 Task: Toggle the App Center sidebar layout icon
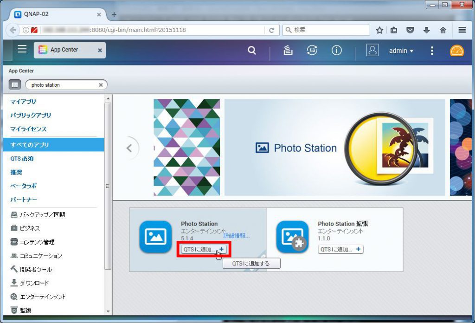click(x=14, y=85)
